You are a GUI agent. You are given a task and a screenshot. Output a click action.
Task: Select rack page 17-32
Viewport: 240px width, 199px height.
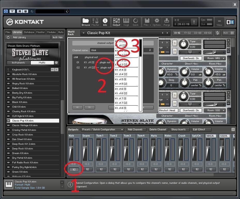tap(187, 33)
